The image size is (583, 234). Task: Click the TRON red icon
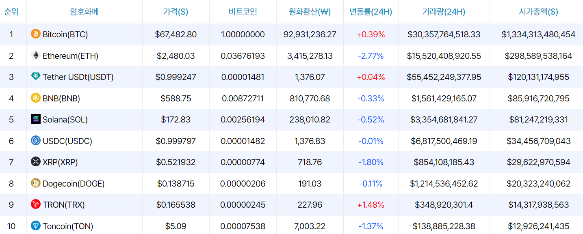click(x=36, y=204)
